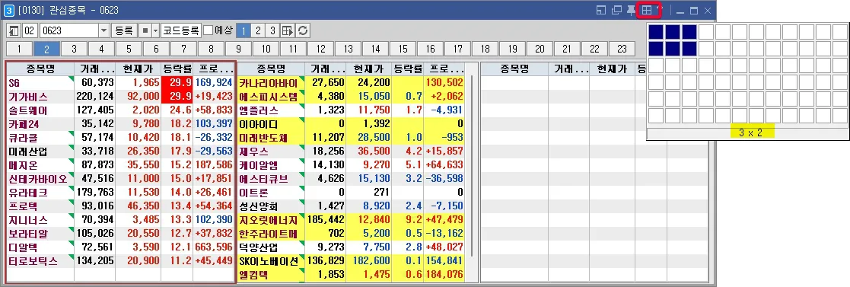Open the column layout settings icon
This screenshot has width=850, height=287.
click(288, 30)
